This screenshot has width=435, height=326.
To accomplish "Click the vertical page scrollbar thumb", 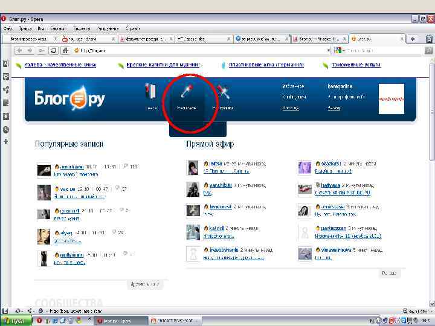I will [432, 112].
